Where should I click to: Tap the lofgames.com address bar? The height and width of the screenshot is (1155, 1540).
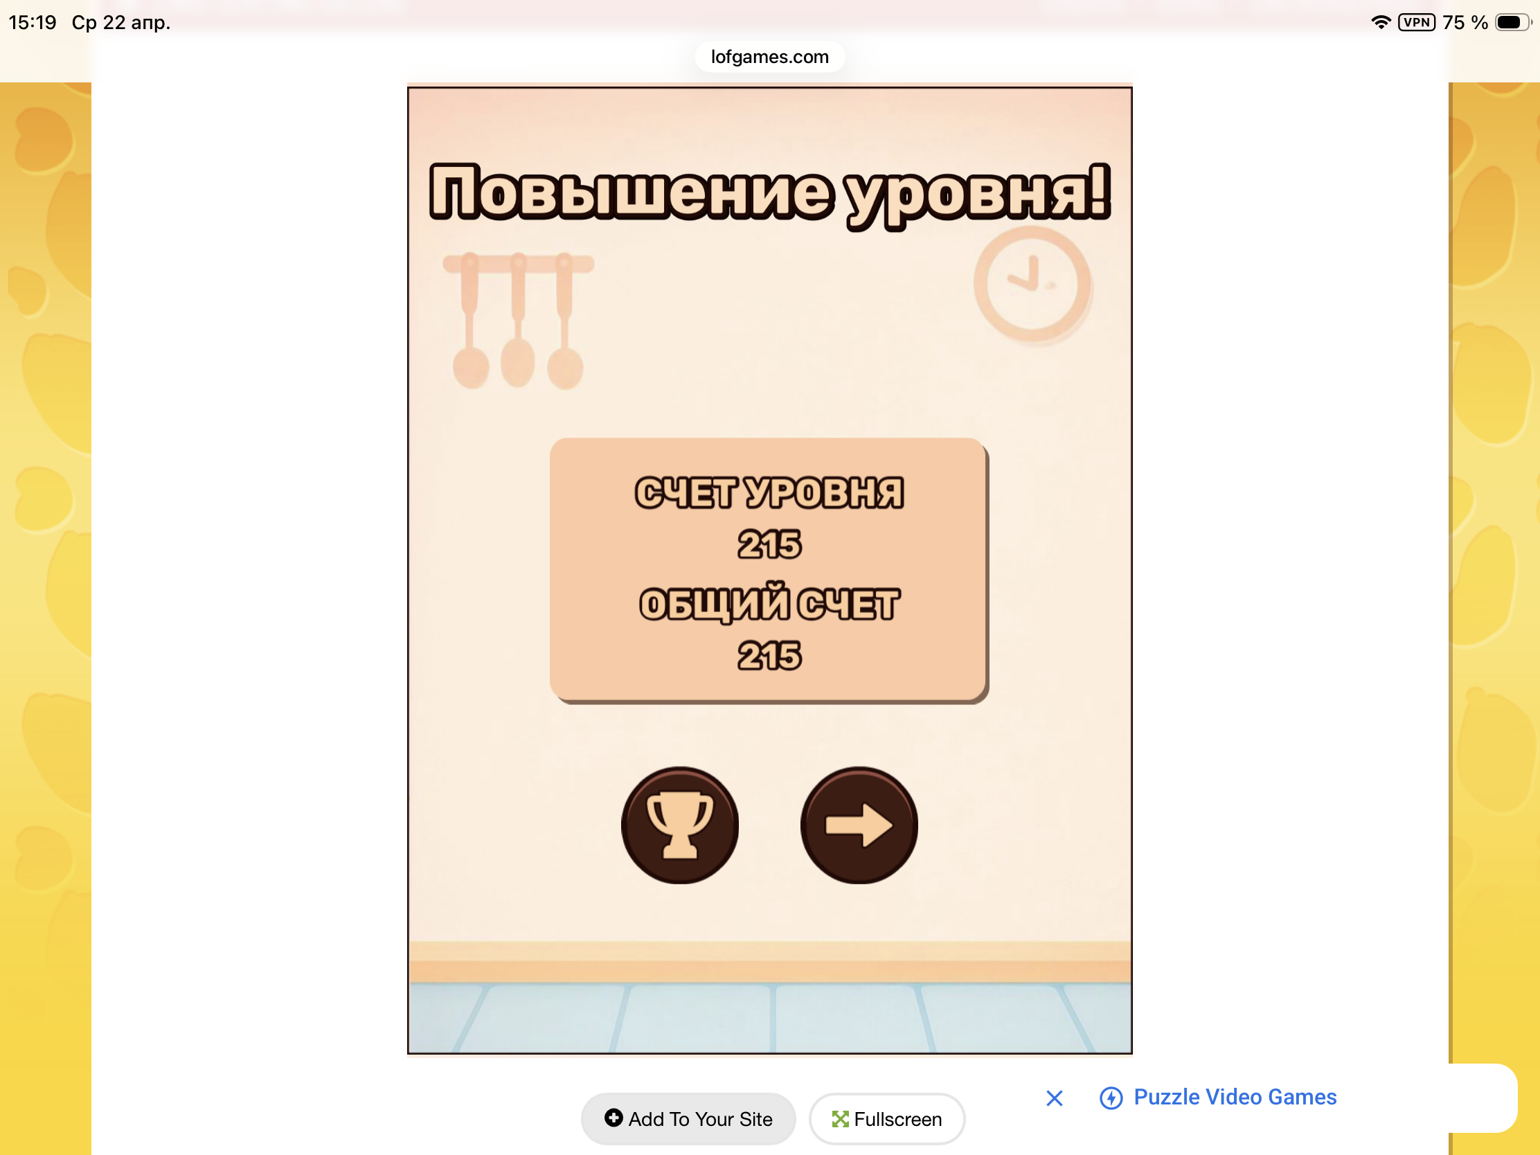[x=769, y=57]
